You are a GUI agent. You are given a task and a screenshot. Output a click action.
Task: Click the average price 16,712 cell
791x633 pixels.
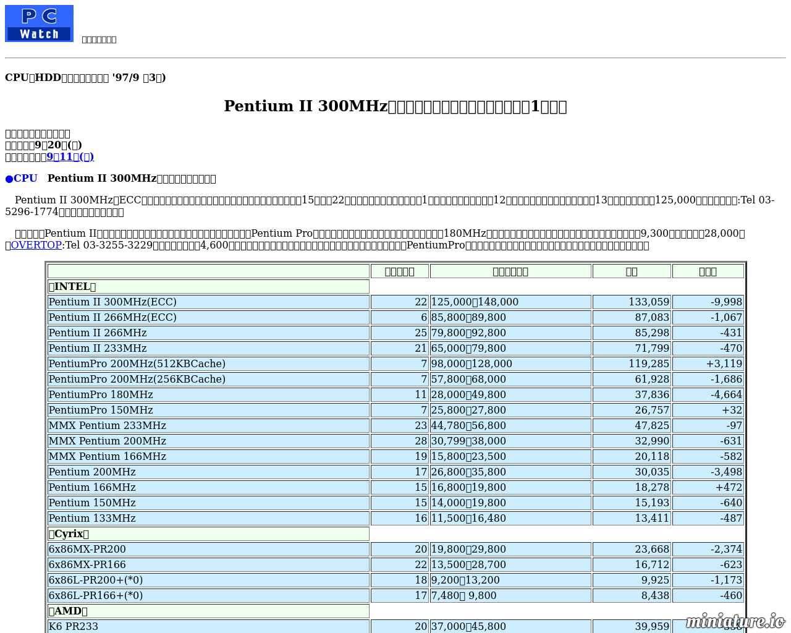tap(632, 564)
